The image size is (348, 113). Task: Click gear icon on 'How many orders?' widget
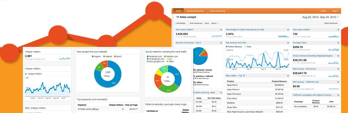pos(338,30)
